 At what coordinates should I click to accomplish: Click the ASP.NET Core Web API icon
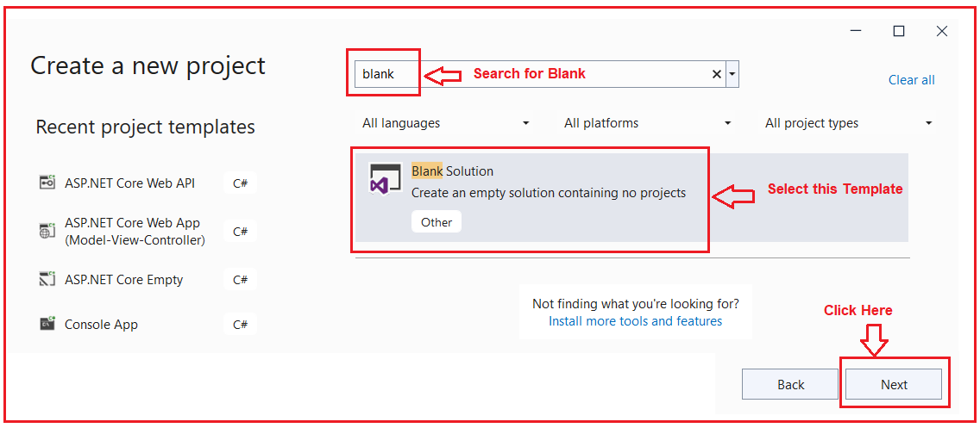47,183
